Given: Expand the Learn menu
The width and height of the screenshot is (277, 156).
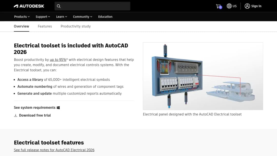Looking at the screenshot, I should click(62, 17).
